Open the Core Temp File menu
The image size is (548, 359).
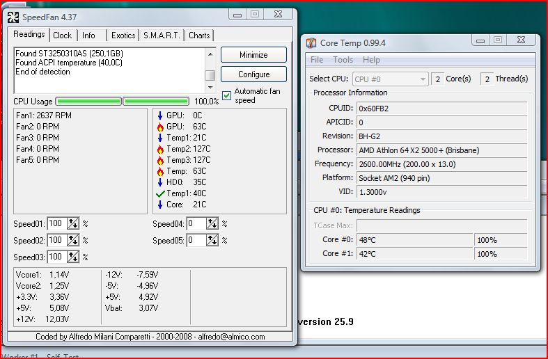pyautogui.click(x=317, y=60)
